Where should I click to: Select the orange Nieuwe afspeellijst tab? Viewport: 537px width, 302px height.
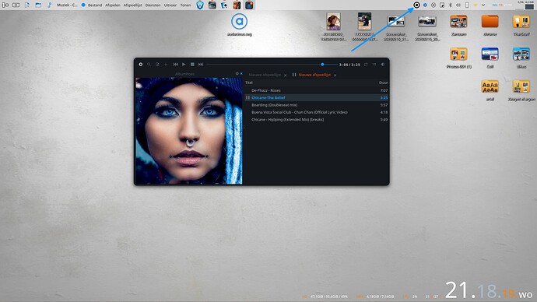coord(314,75)
